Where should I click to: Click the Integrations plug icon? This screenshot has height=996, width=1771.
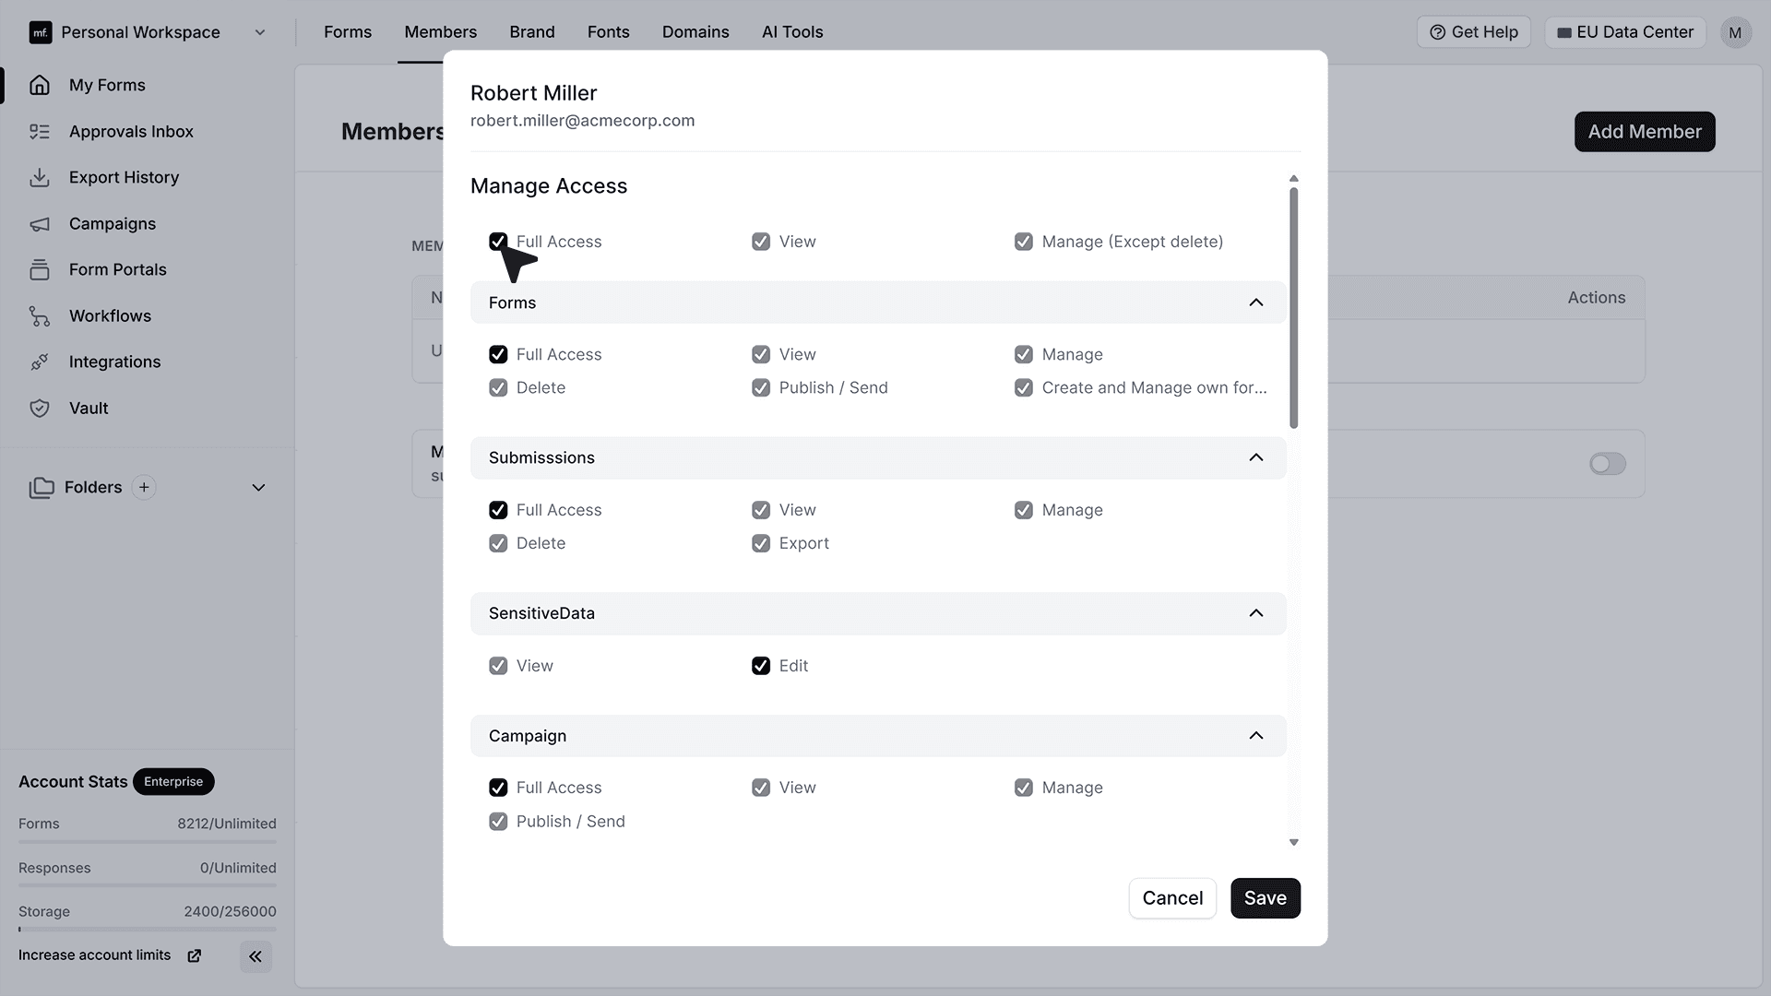pyautogui.click(x=40, y=362)
